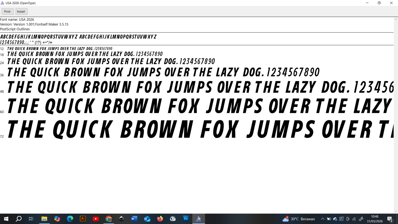This screenshot has height=224, width=398.
Task: Open the gray disc app in taskbar
Action: (x=173, y=219)
